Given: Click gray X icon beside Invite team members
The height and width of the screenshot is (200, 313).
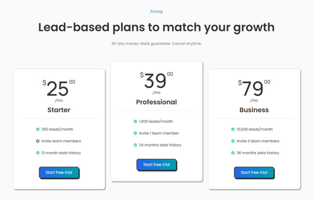Looking at the screenshot, I should pos(38,141).
